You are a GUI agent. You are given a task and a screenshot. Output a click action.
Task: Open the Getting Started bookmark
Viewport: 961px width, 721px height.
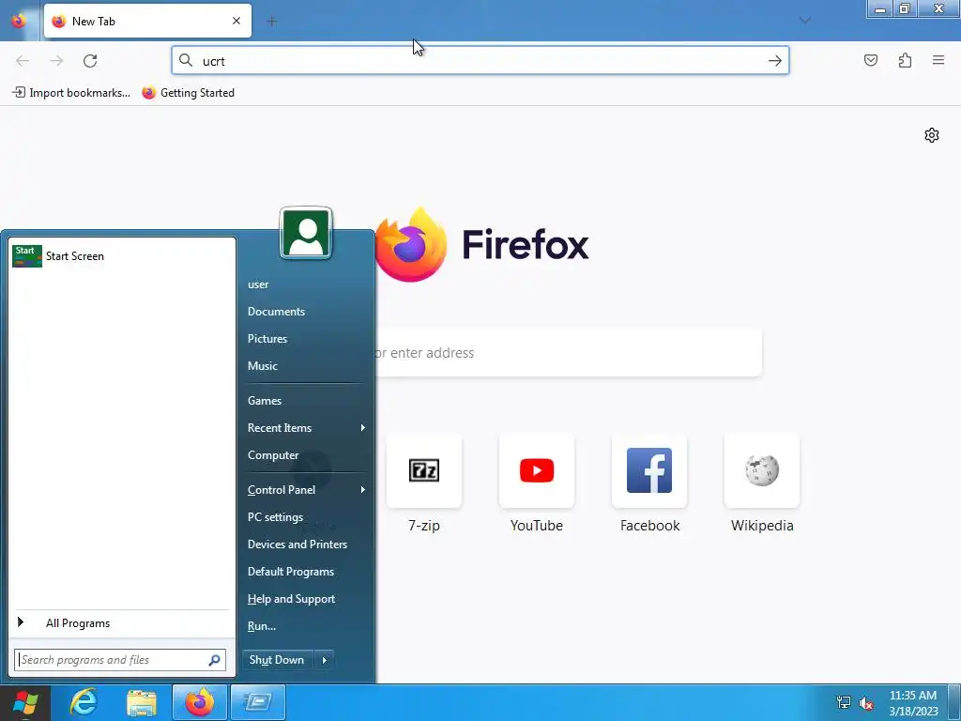[188, 93]
